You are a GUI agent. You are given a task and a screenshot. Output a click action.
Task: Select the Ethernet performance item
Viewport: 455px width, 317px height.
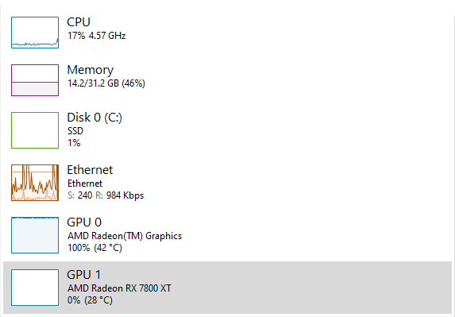tap(227, 183)
